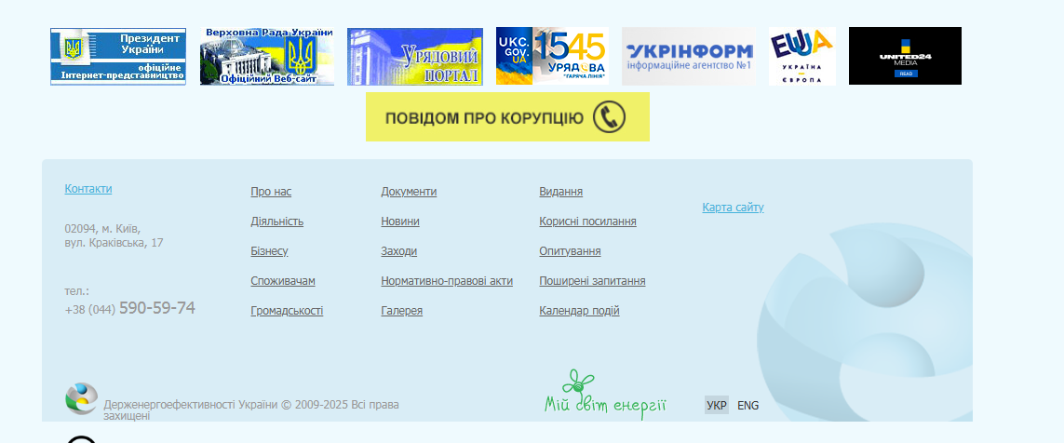Viewport: 1064px width, 443px height.
Task: Click the Споживачам footer link
Action: coord(283,281)
